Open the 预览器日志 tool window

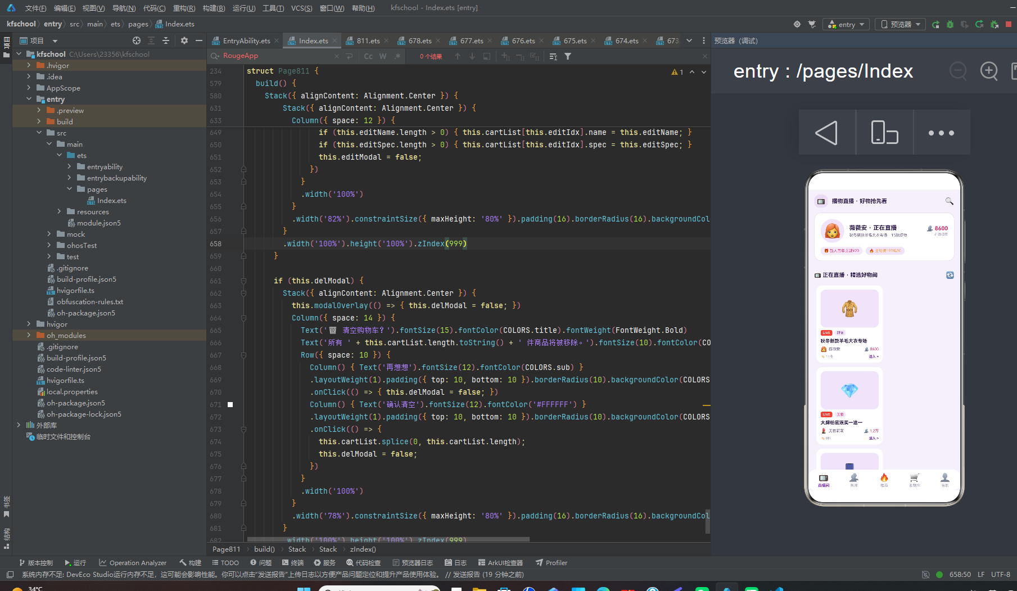(413, 562)
